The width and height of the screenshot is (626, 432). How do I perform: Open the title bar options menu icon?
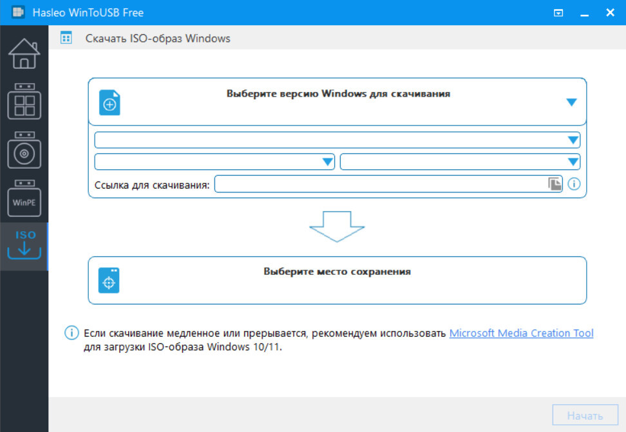(558, 13)
